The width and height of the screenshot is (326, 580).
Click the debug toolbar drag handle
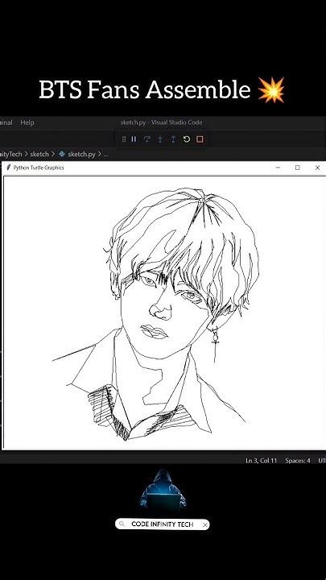point(124,139)
